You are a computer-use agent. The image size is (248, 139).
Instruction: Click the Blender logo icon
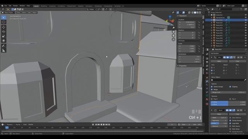pos(2,6)
